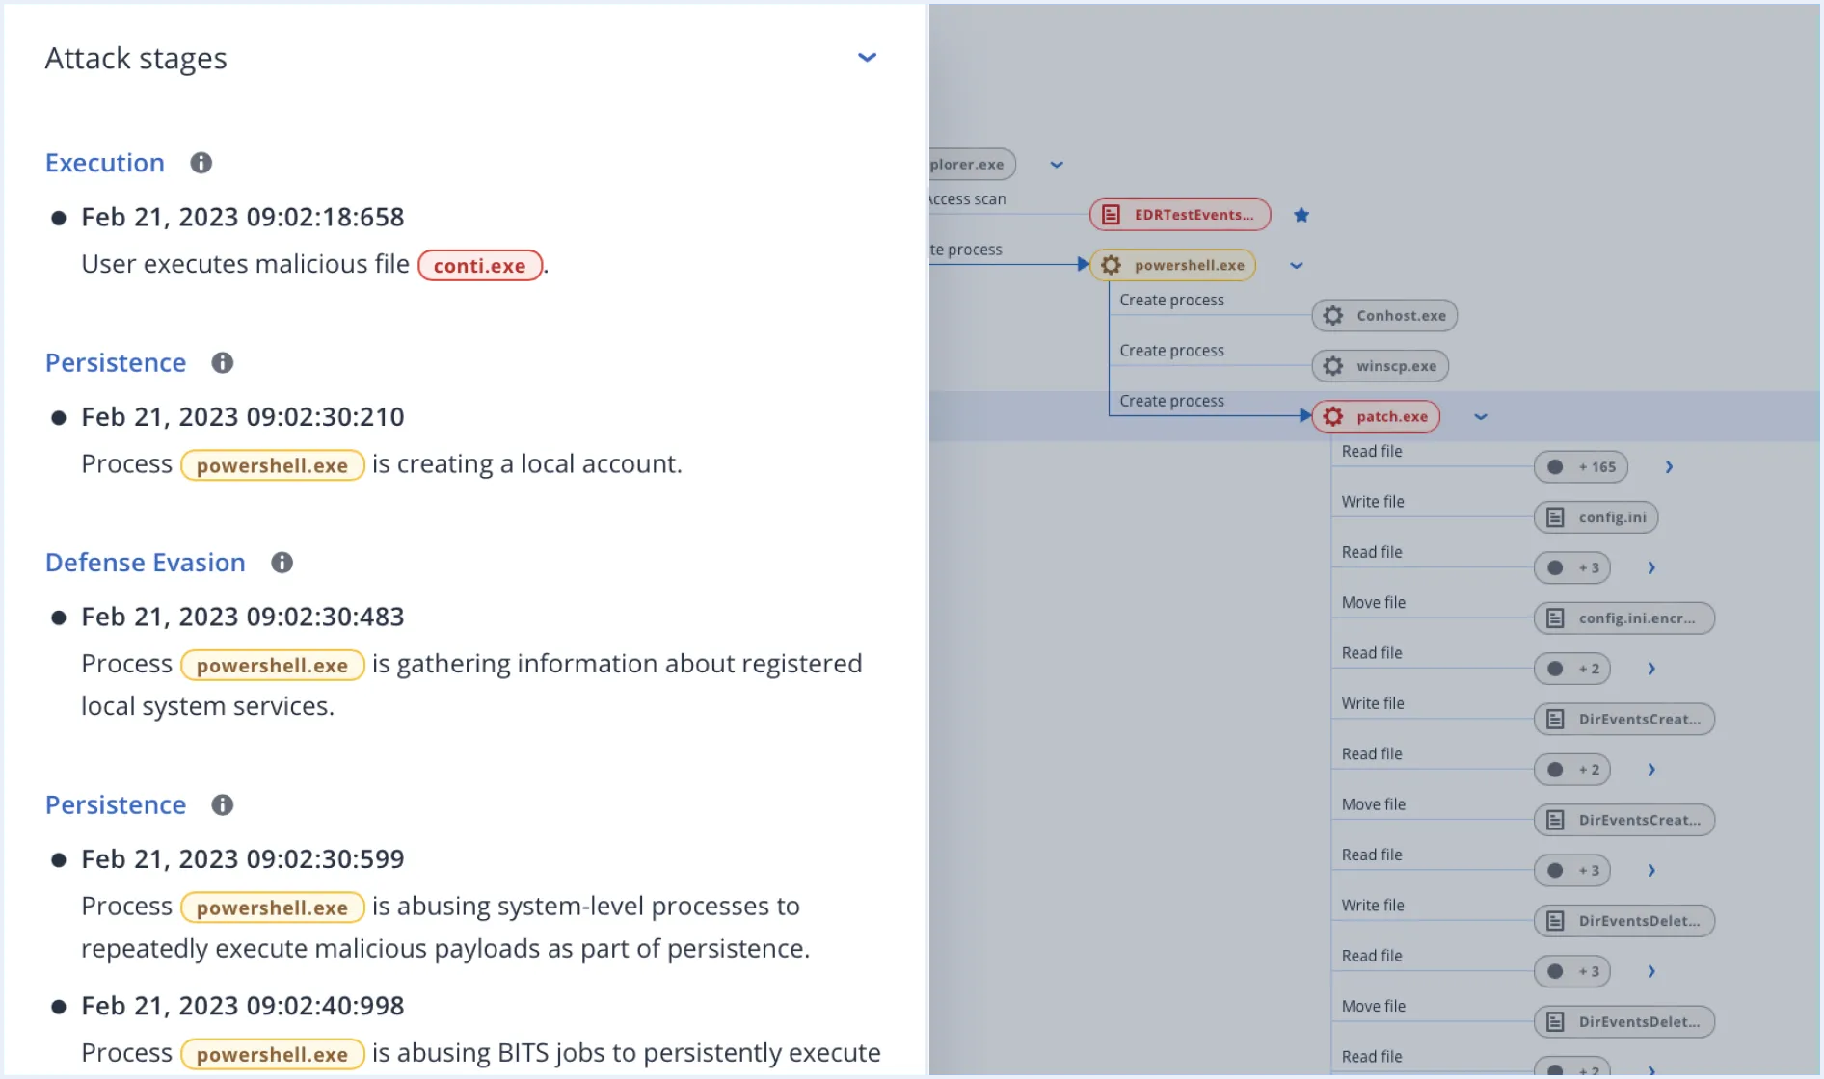Screen dimensions: 1824x1079
Task: Expand the patch.exe node chevron
Action: (1481, 417)
